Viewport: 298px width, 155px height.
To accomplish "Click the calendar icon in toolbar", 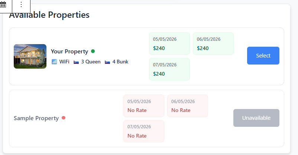I will point(3,4).
